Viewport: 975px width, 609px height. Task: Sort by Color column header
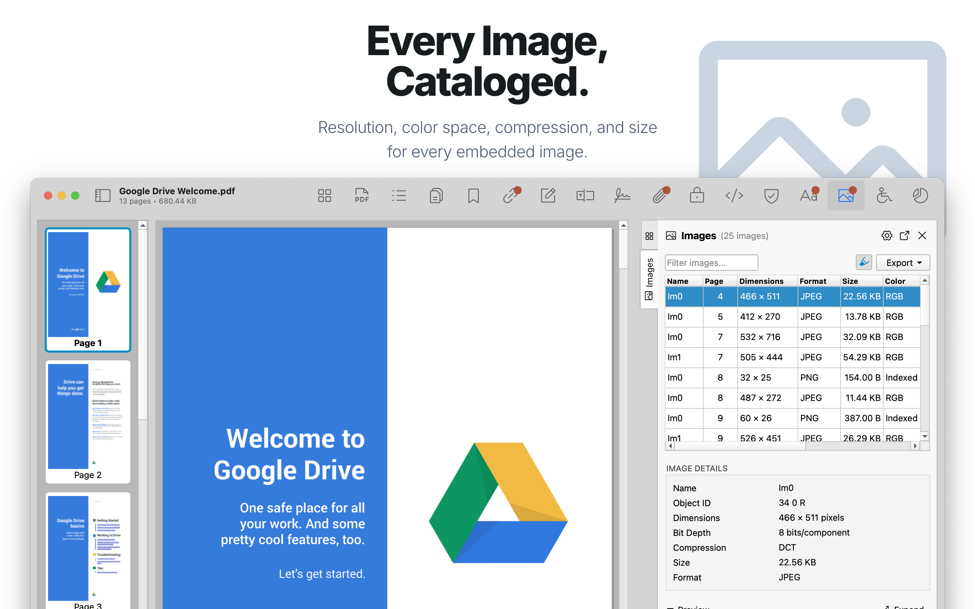tap(901, 281)
